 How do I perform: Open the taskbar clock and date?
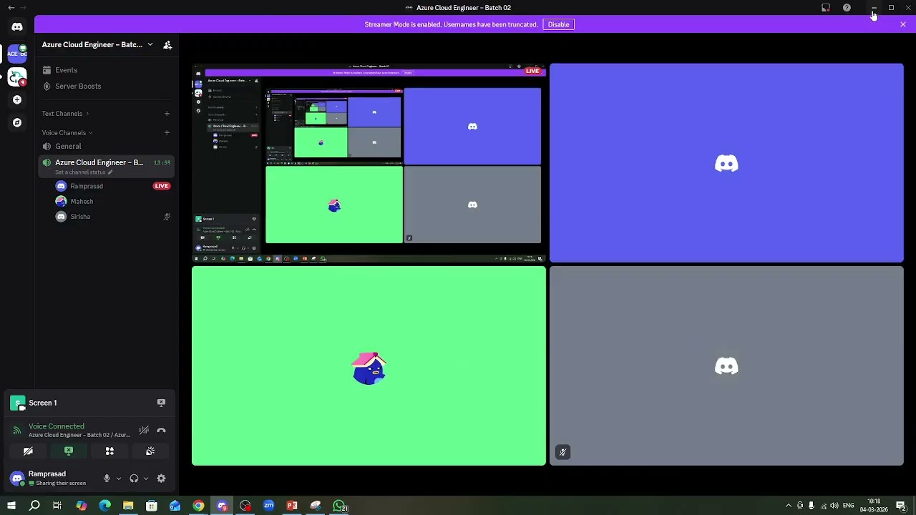tap(874, 506)
